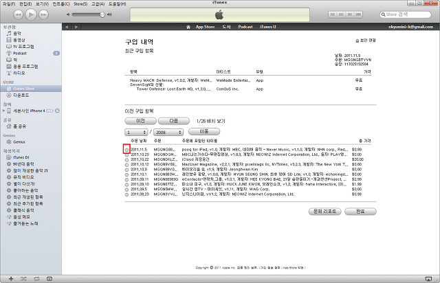Image resolution: width=440 pixels, height=283 pixels.
Task: Click the 다음 next batch button
Action: click(x=174, y=121)
